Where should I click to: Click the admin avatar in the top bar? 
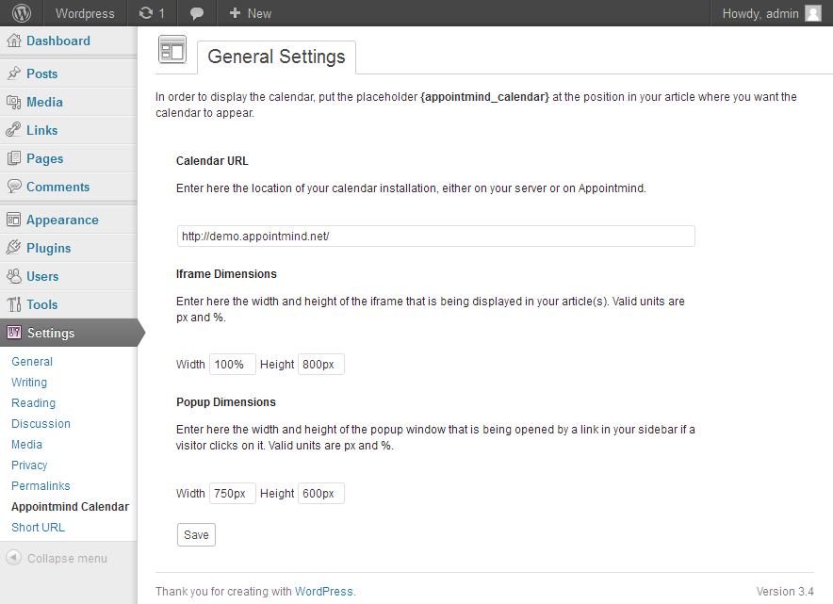[x=813, y=13]
